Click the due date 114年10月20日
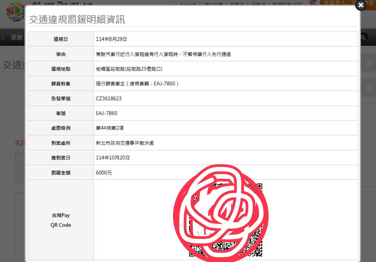The height and width of the screenshot is (262, 376). (113, 158)
